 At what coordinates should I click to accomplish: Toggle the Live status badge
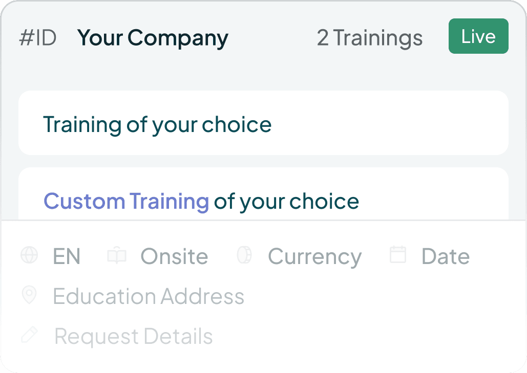point(478,36)
